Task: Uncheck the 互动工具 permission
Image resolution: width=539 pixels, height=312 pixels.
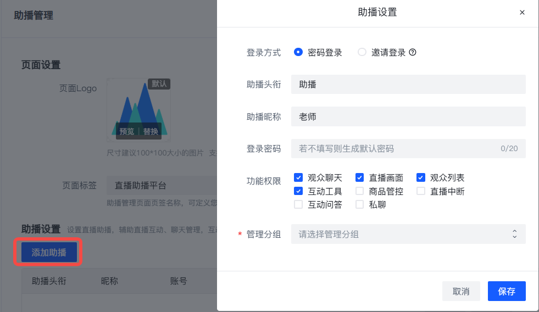Action: pyautogui.click(x=298, y=191)
